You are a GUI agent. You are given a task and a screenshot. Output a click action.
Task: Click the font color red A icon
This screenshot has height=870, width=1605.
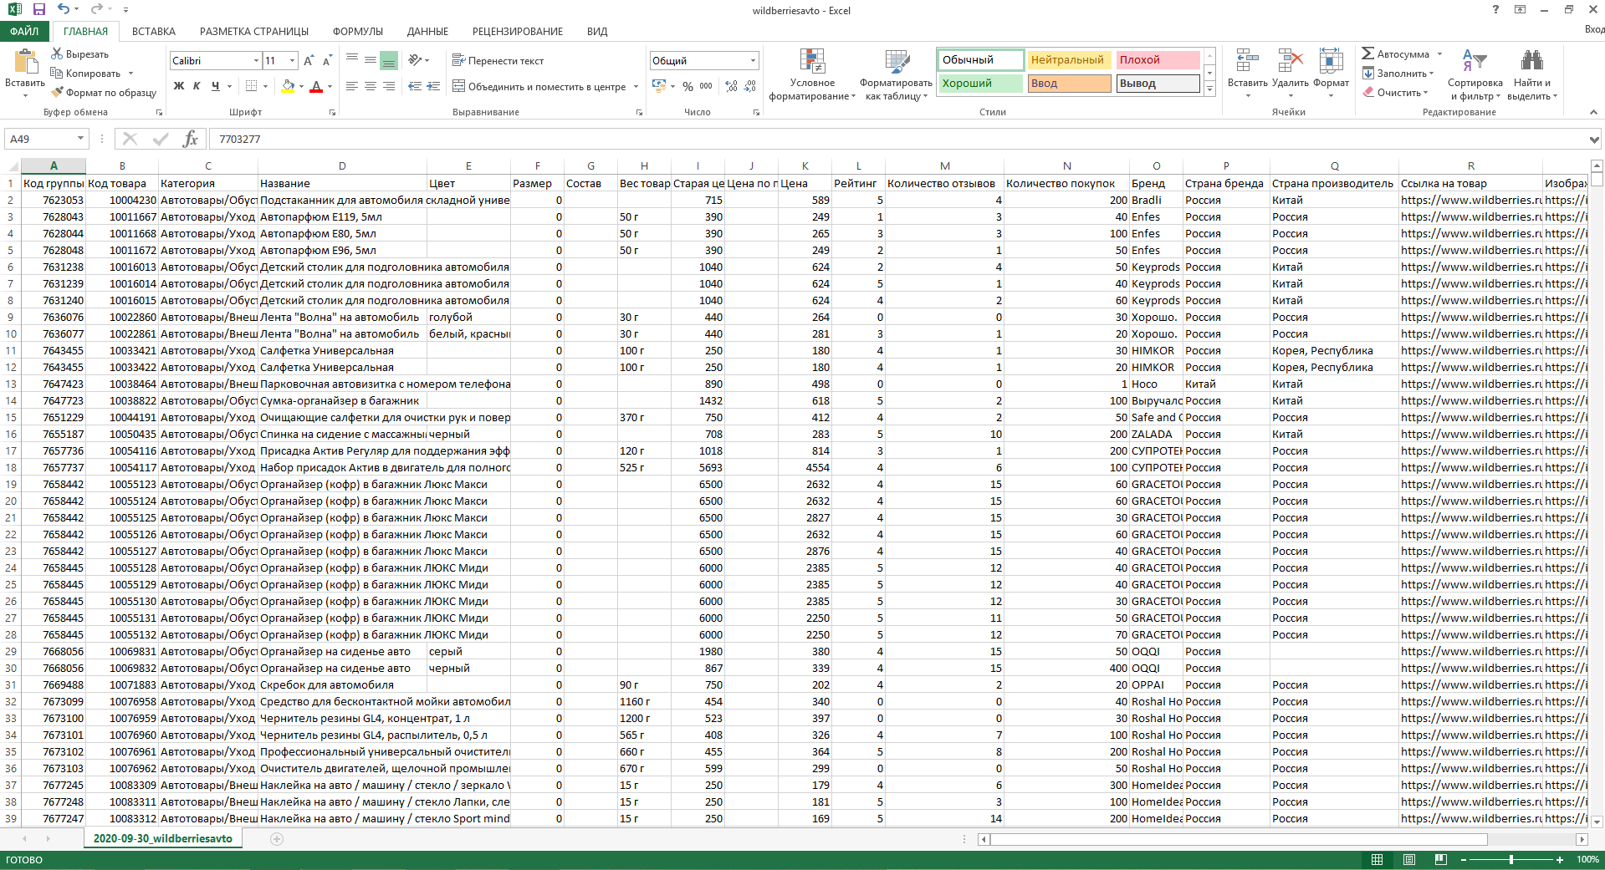click(316, 86)
